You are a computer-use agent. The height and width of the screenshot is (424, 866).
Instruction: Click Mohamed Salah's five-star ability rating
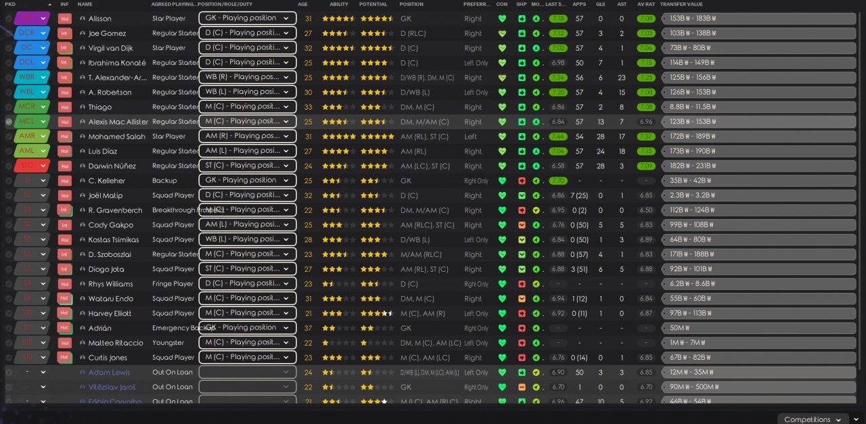[x=338, y=137]
